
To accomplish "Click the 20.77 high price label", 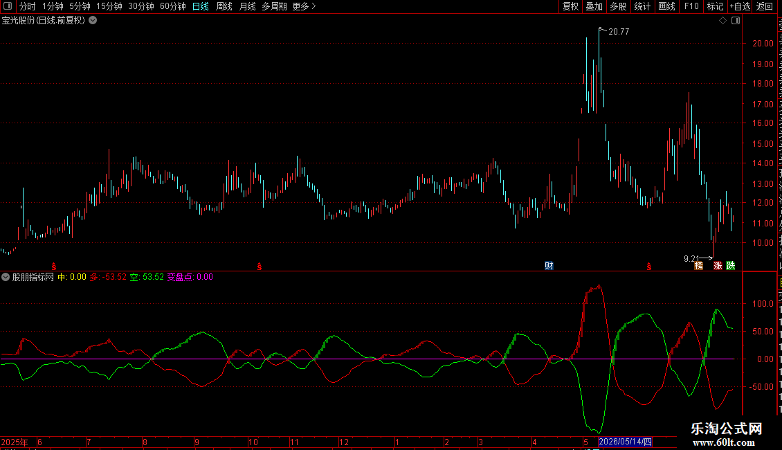I will [x=619, y=32].
